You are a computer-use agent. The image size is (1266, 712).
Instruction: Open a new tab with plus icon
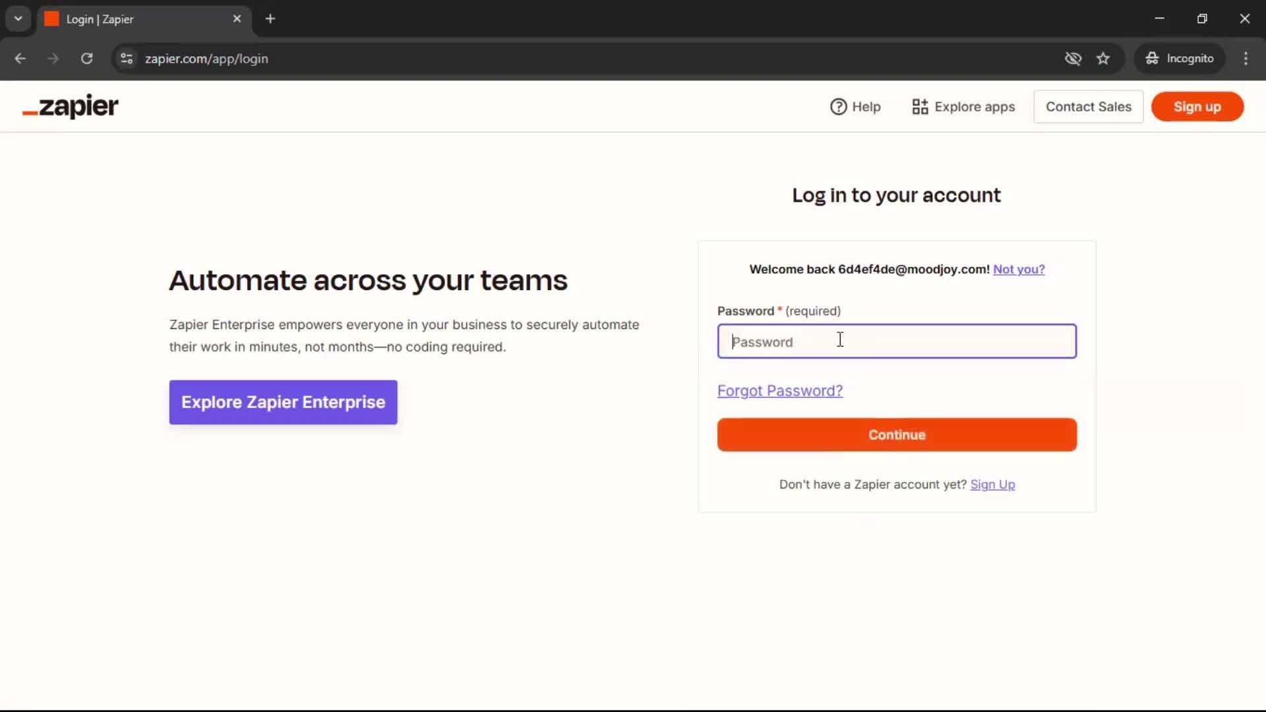[x=270, y=19]
